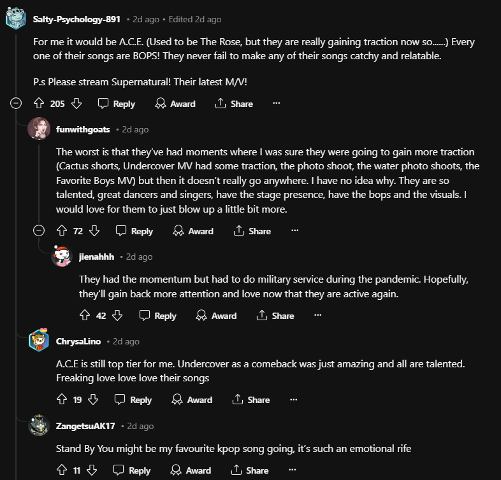Share ZangetsuAK17's comment
501x480 pixels.
(x=250, y=470)
